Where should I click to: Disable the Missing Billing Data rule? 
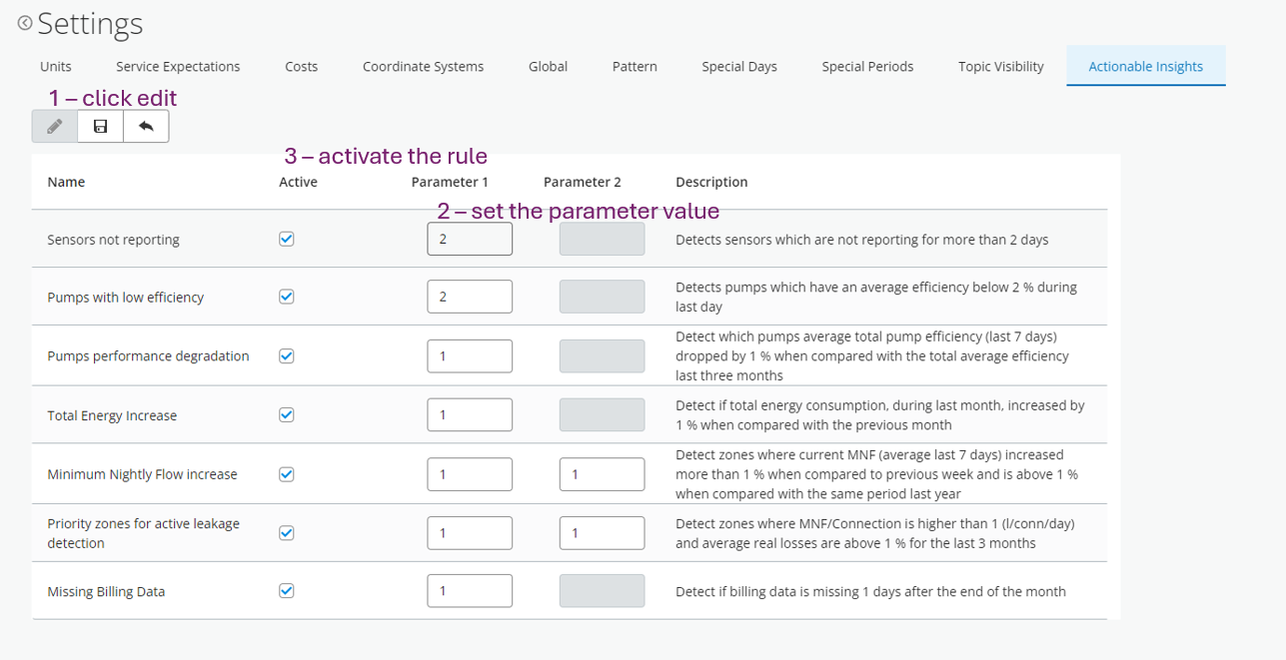(287, 591)
